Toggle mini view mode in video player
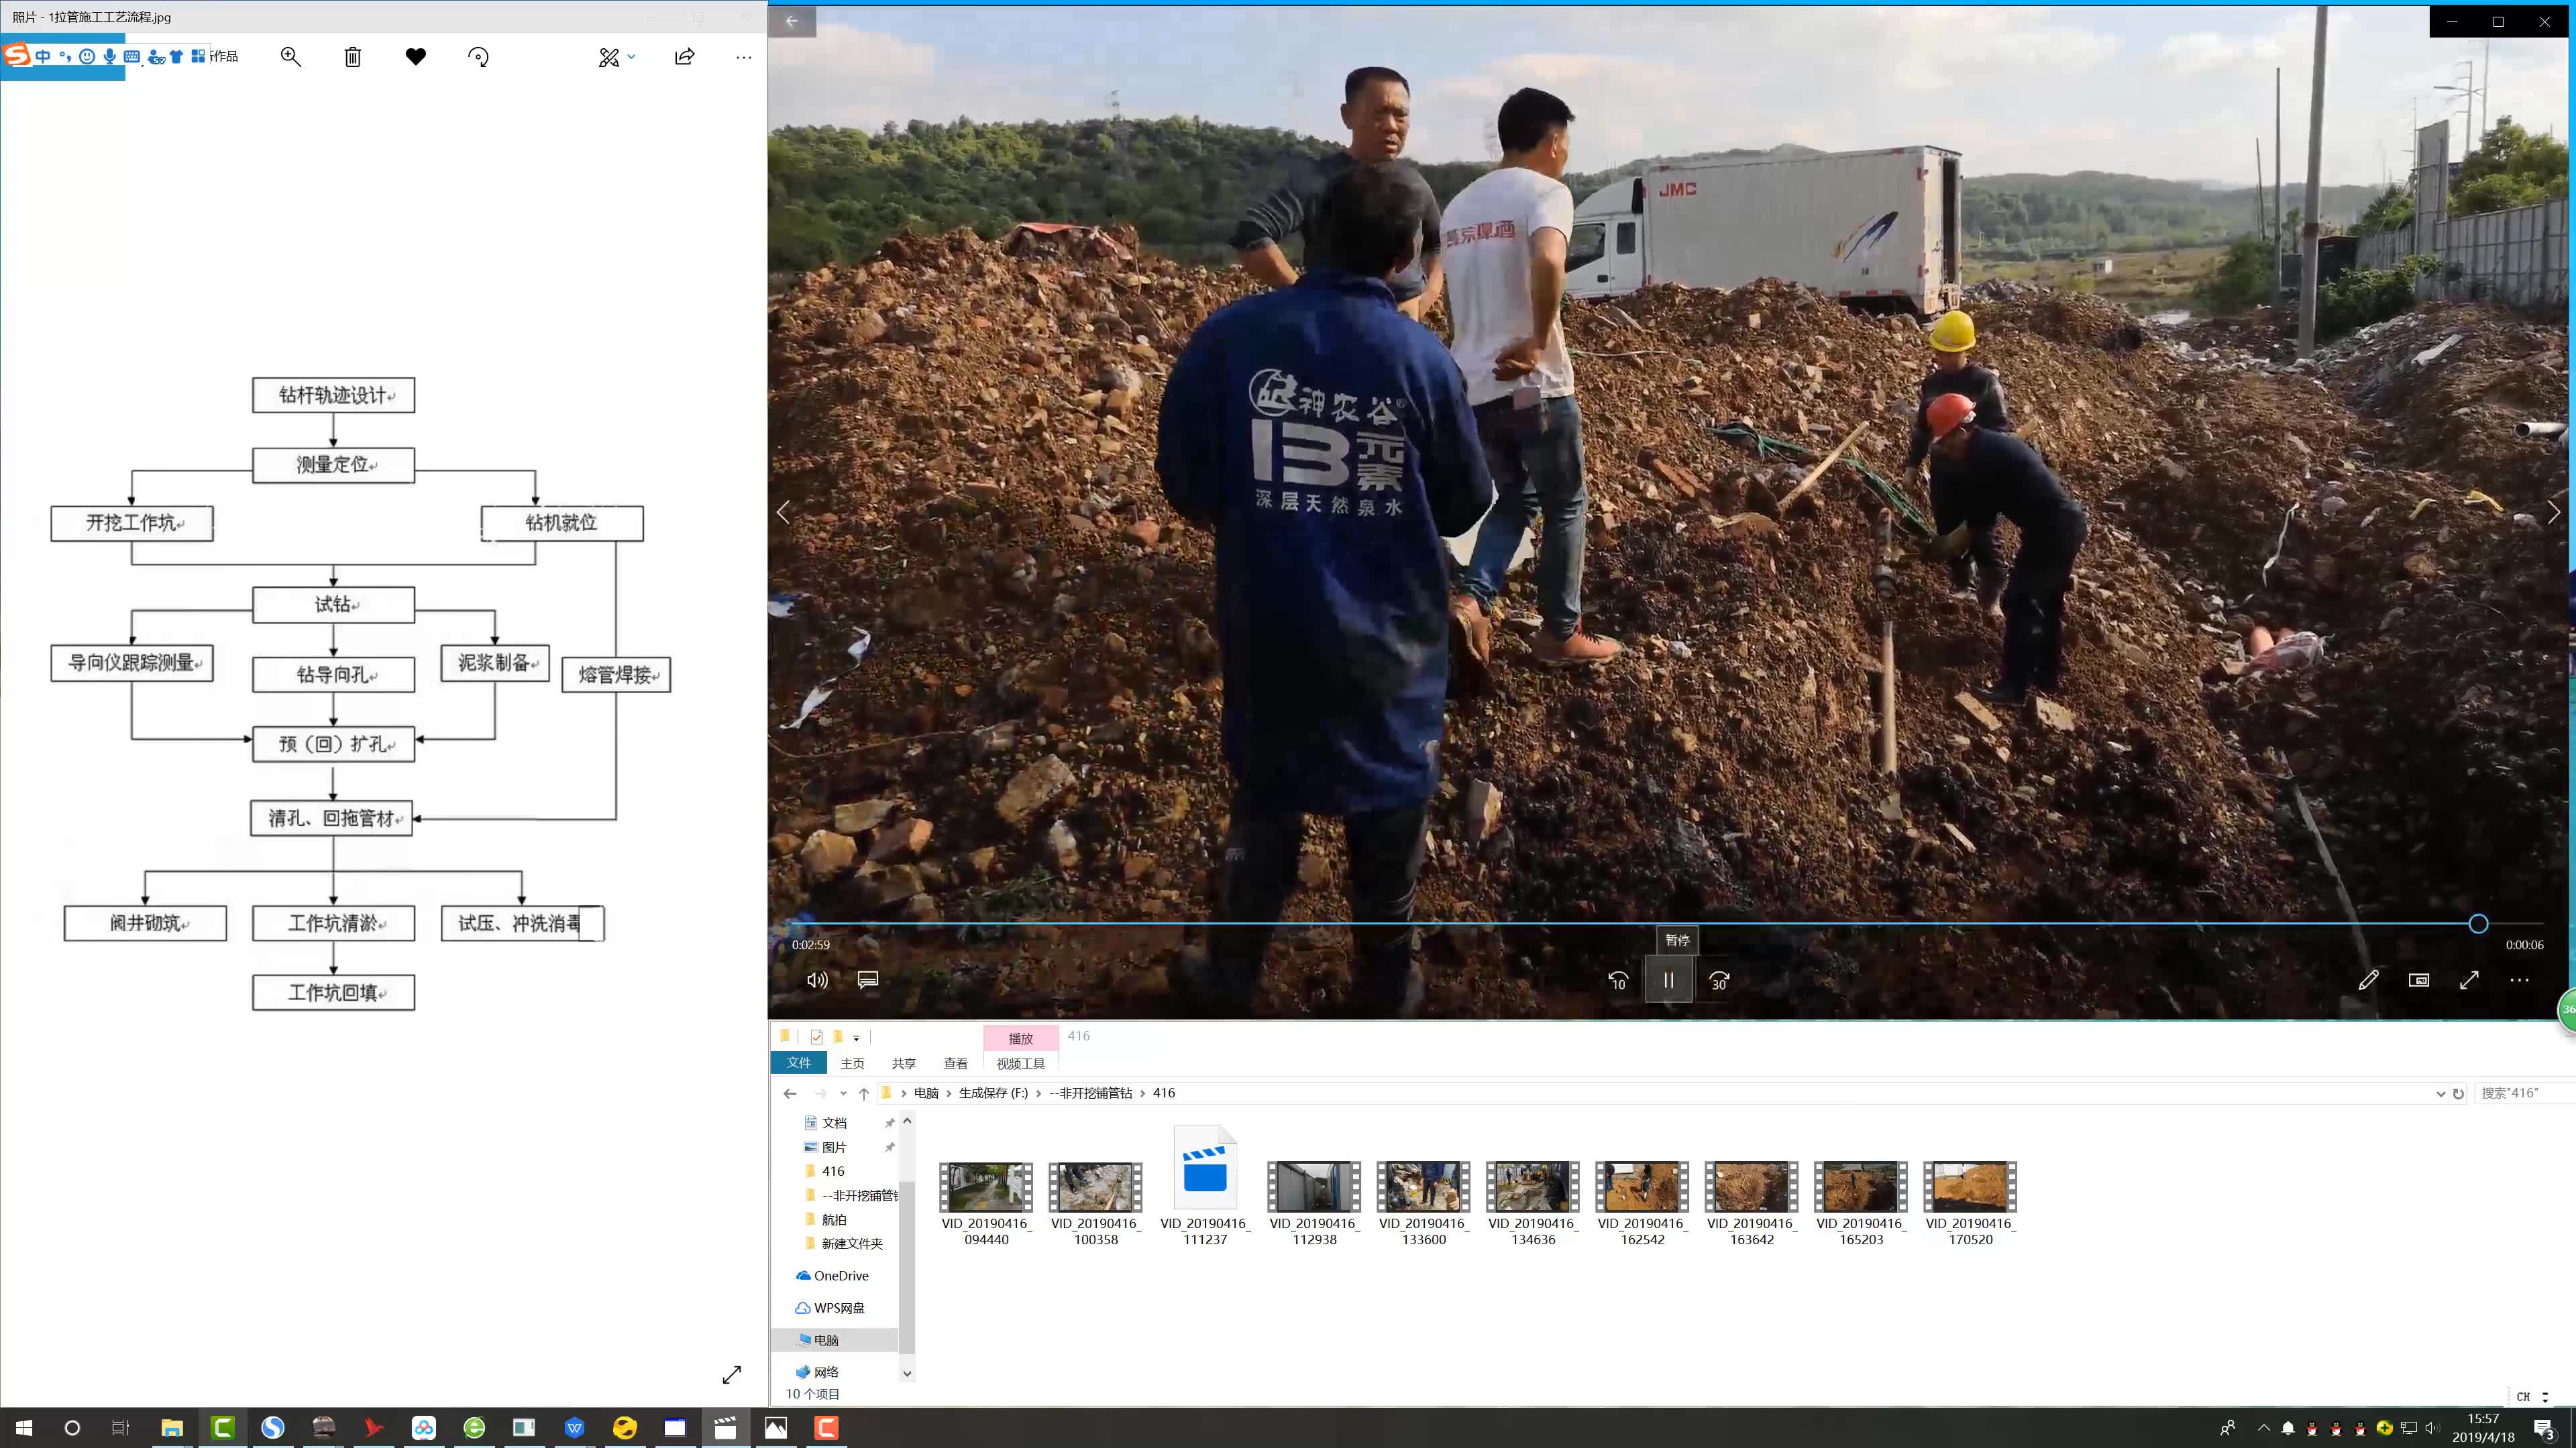 [x=2418, y=980]
